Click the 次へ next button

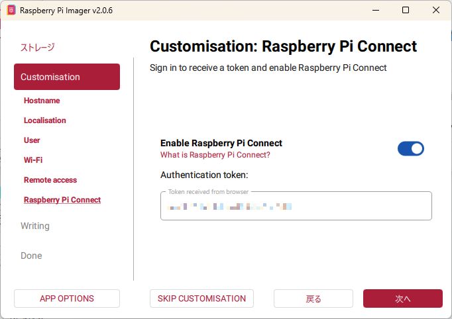click(x=403, y=298)
